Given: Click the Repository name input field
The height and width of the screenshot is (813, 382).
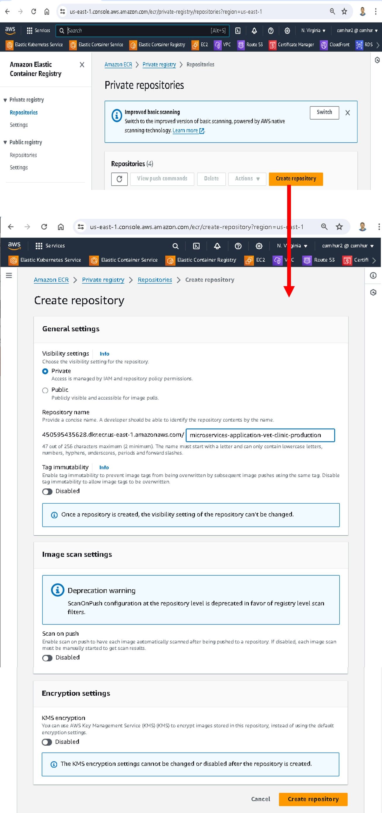Looking at the screenshot, I should click(x=260, y=435).
